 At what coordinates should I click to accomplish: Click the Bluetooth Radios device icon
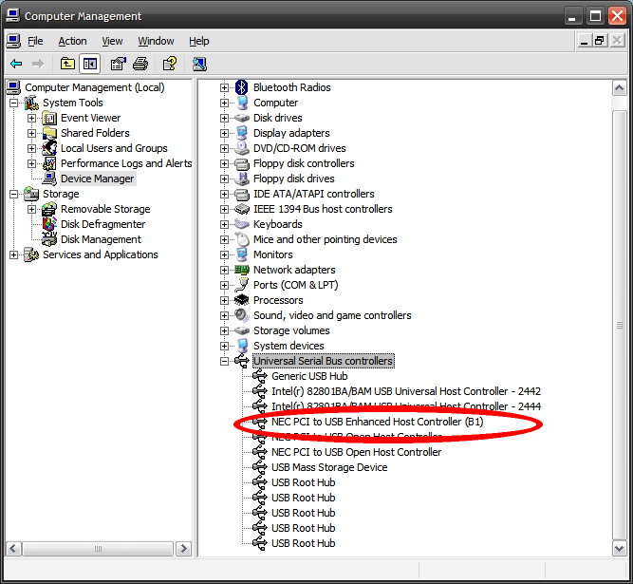(242, 87)
